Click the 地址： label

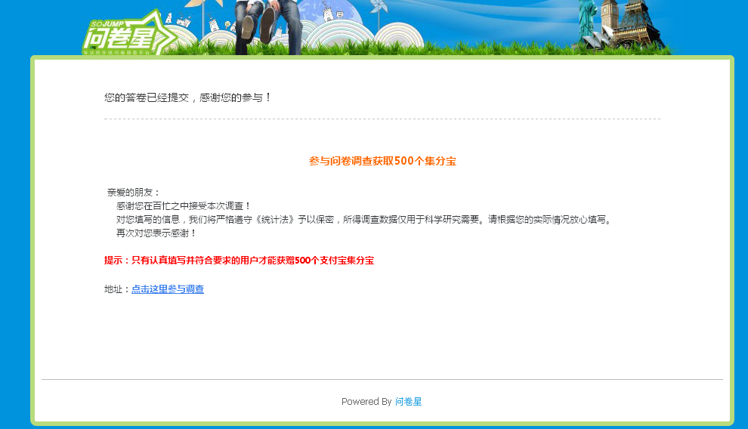pos(117,289)
